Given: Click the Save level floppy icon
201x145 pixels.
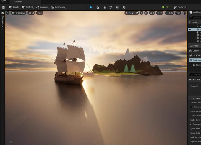Looking at the screenshot, I should point(3,7).
